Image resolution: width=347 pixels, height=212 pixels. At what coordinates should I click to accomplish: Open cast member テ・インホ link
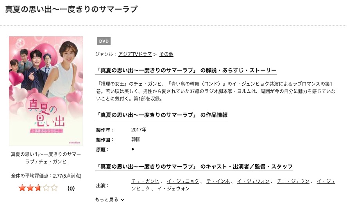pos(218,181)
